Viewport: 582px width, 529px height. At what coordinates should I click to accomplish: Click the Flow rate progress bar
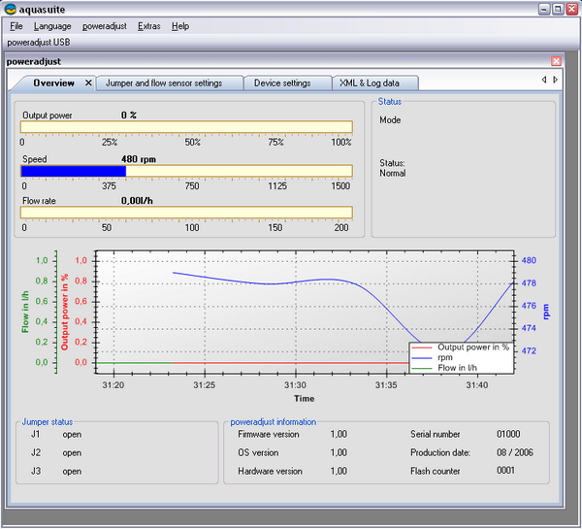pos(186,213)
